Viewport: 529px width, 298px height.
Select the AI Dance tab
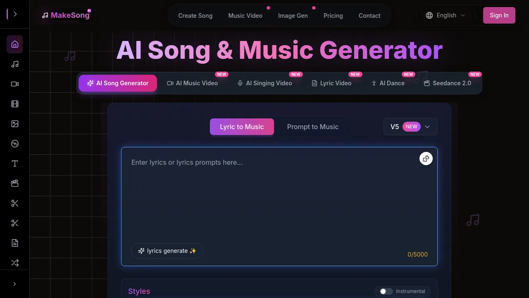(x=388, y=83)
